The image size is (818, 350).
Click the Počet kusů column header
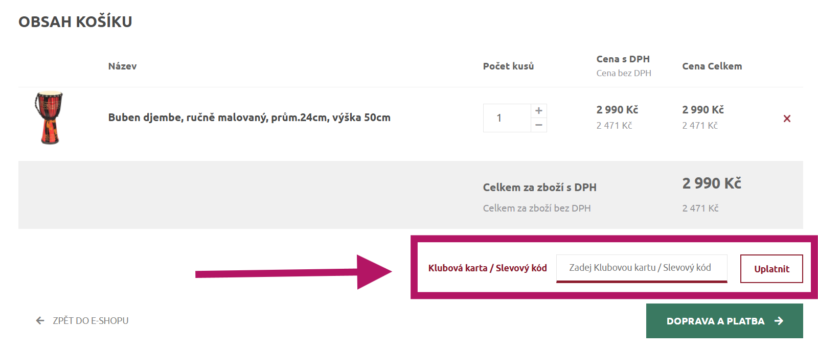tap(508, 66)
